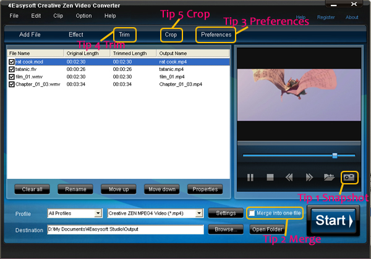Click output name rat cook.mp4

(173, 62)
